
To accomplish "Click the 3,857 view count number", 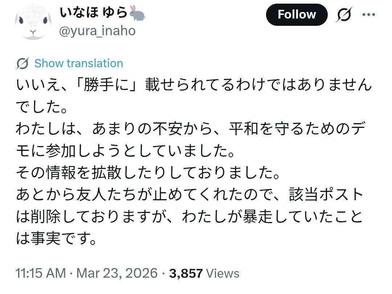I will tap(186, 273).
